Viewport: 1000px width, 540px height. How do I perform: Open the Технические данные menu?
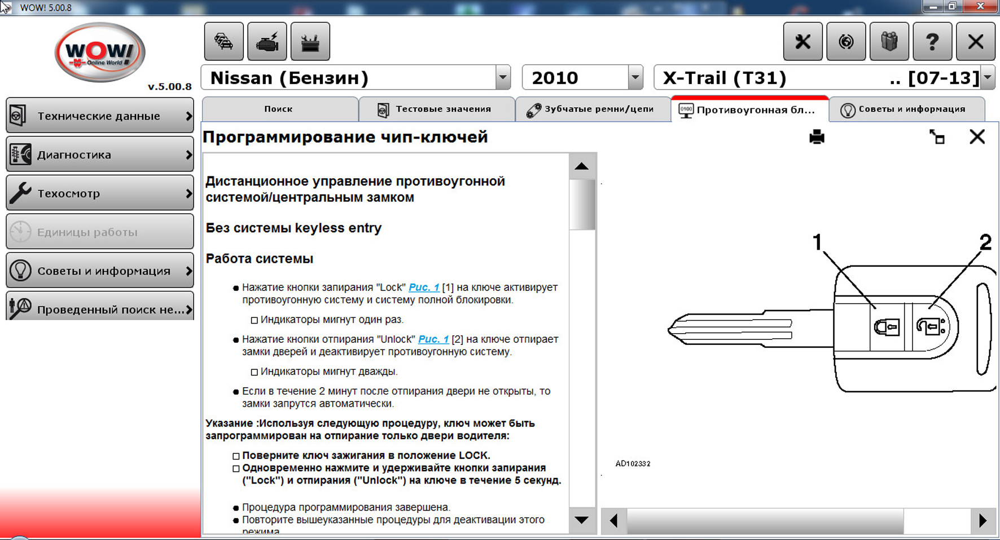tap(100, 116)
